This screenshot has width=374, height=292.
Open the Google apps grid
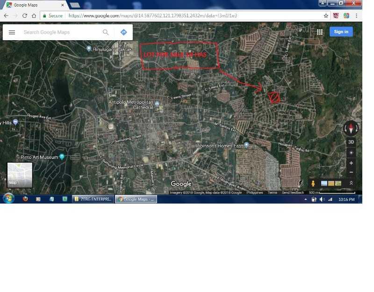320,32
